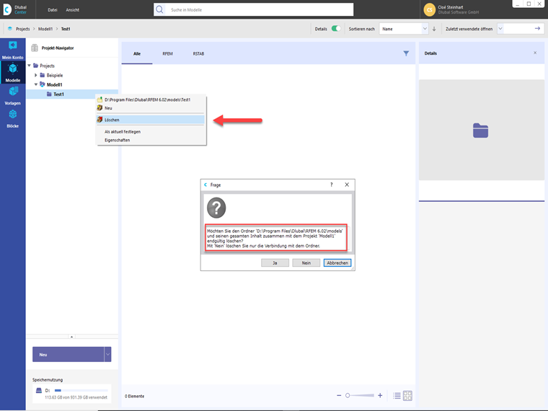Screen dimensions: 548x411
Task: Click the folder path context menu entry
Action: point(151,100)
